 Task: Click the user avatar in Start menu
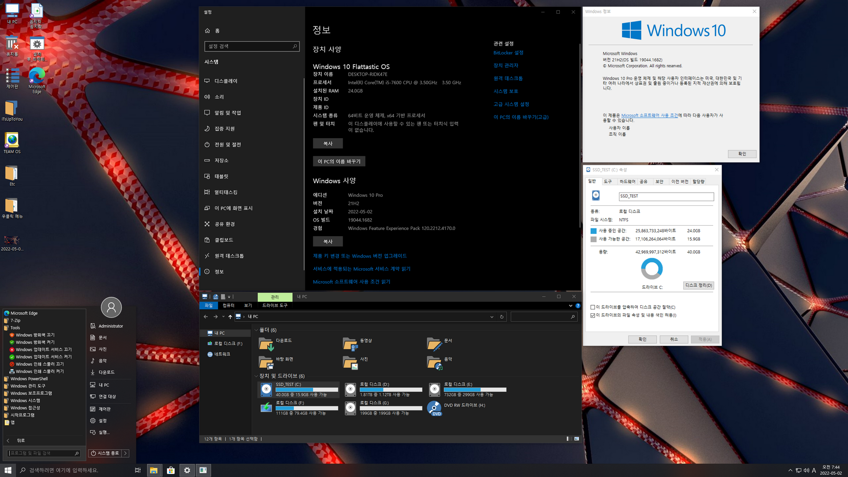(x=111, y=308)
